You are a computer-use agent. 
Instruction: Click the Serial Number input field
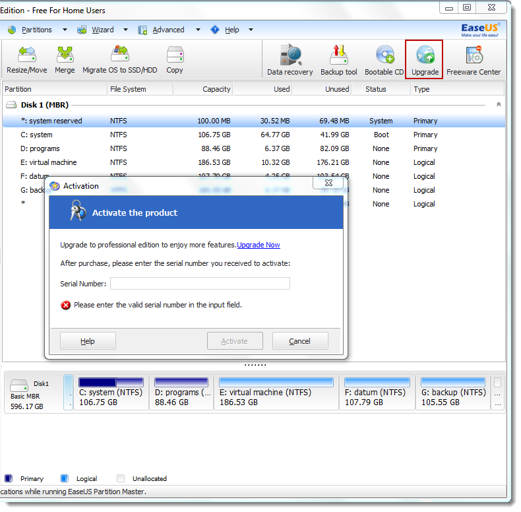pyautogui.click(x=200, y=284)
